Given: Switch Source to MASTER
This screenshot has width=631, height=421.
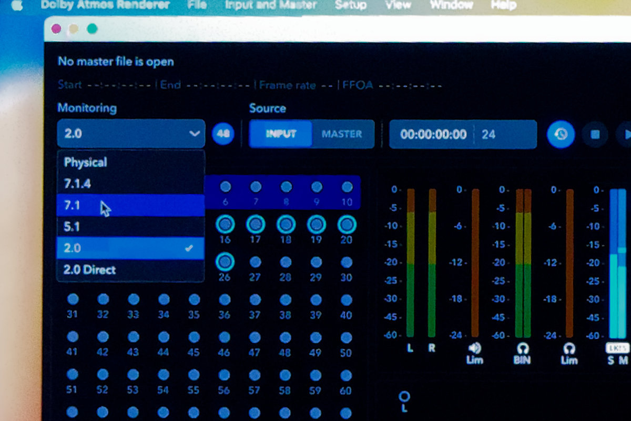Looking at the screenshot, I should (x=342, y=134).
